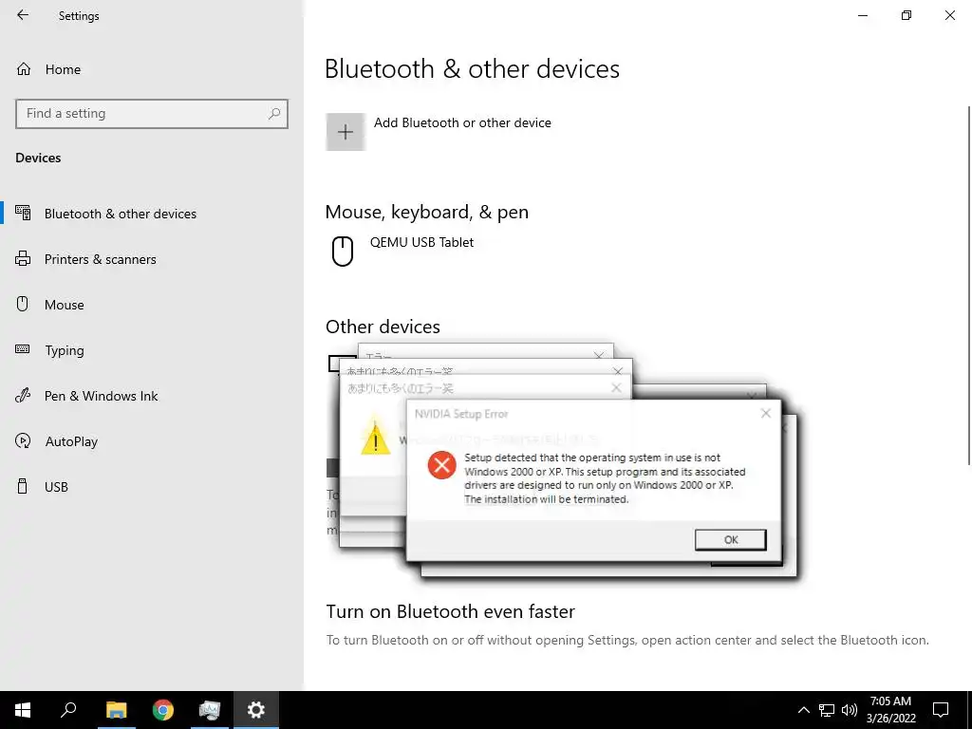Open the monitor app on taskbar
The height and width of the screenshot is (729, 972).
[210, 710]
